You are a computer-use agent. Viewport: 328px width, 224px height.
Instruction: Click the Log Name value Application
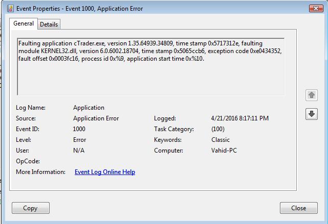(x=89, y=108)
